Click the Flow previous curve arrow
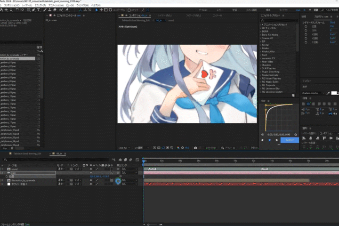This screenshot has width=339, height=226. pyautogui.click(x=262, y=140)
